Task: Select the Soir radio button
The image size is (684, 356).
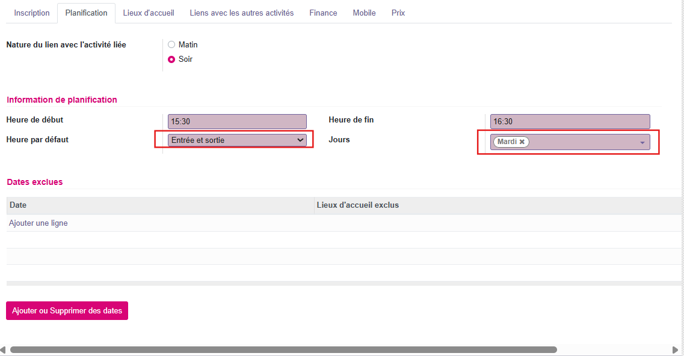Action: (x=171, y=59)
